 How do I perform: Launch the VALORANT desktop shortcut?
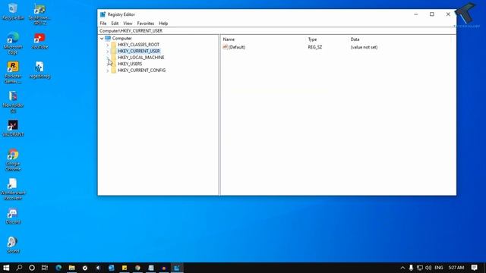(13, 128)
